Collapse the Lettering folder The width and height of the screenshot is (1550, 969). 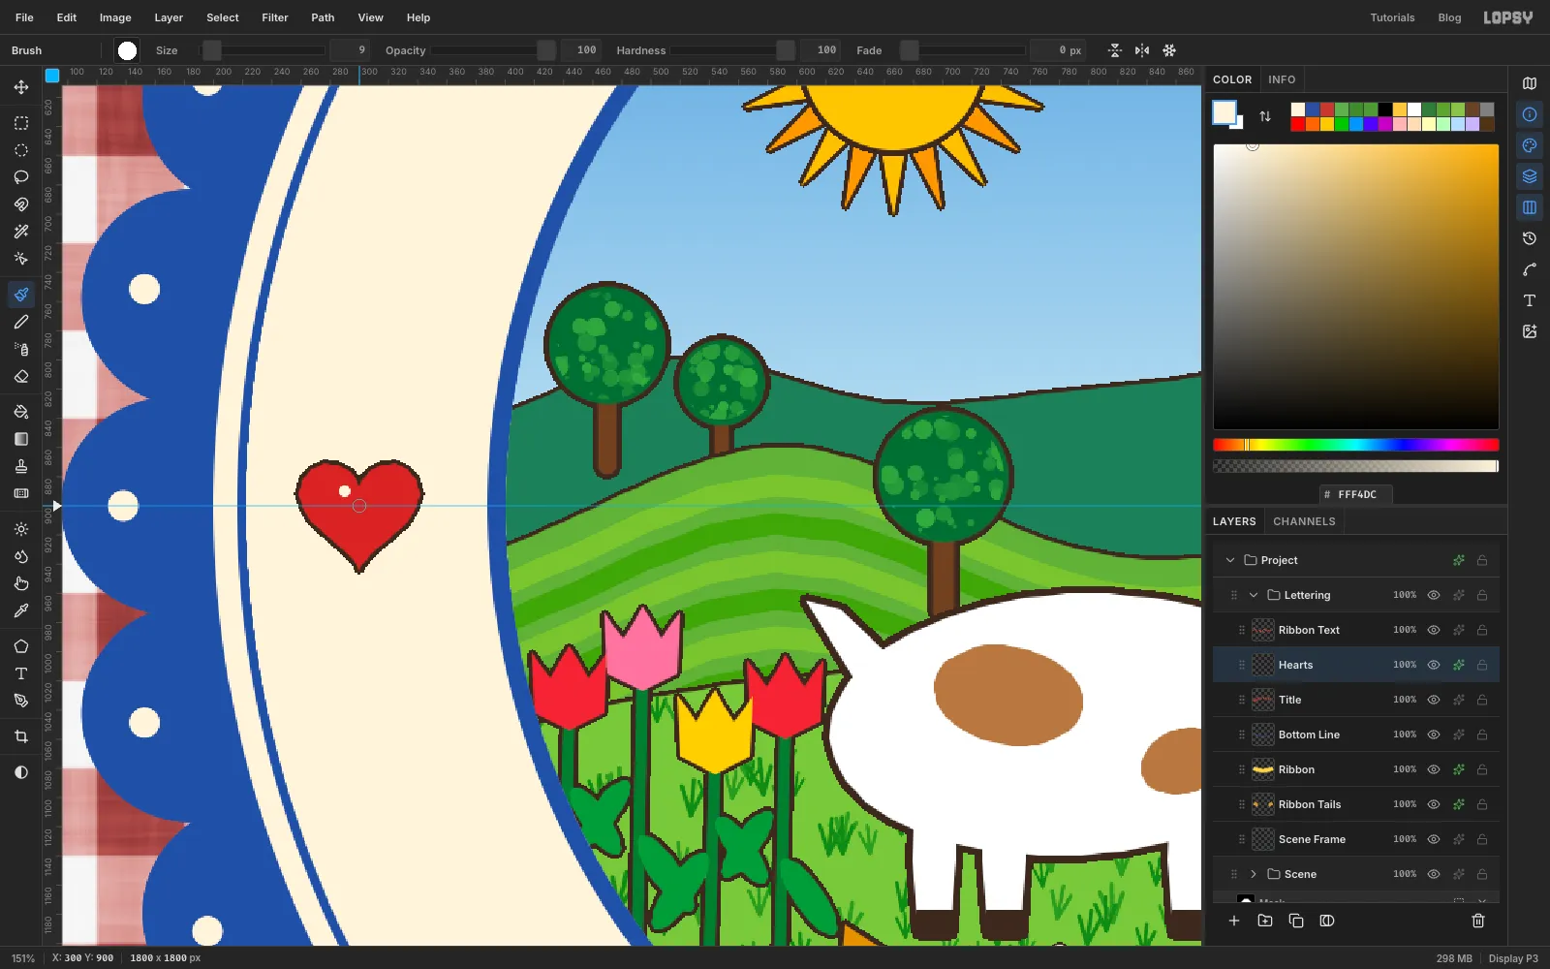click(1254, 595)
